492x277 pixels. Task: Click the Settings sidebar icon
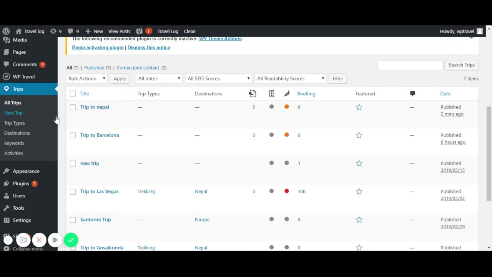[x=6, y=220]
